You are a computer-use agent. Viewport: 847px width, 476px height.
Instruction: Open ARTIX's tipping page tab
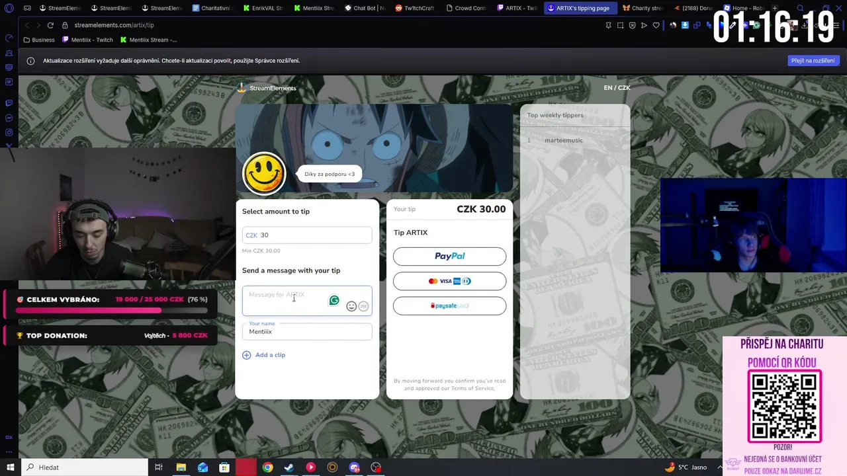(580, 9)
